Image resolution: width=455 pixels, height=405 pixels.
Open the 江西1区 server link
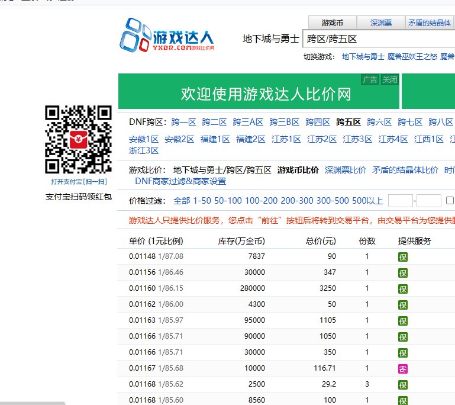point(429,139)
